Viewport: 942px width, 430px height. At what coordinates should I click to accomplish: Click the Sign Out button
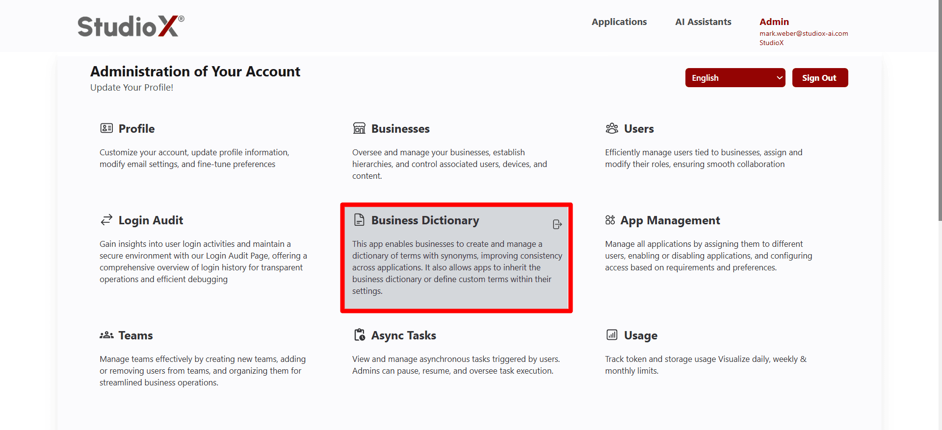pos(820,78)
